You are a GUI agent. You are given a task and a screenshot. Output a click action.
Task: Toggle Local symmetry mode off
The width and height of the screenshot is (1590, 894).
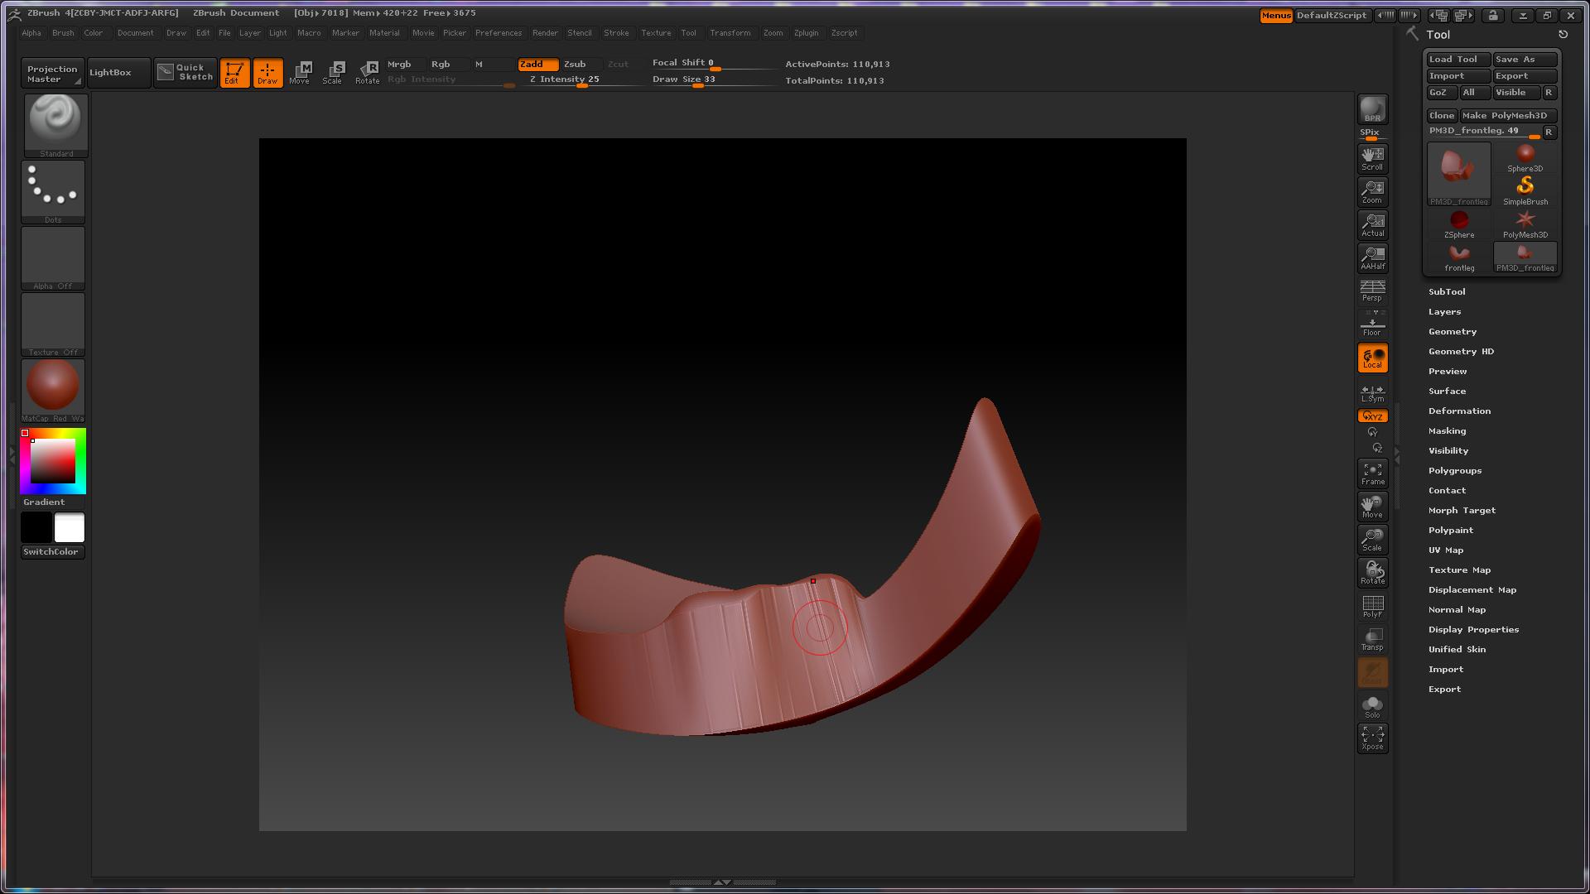point(1372,358)
